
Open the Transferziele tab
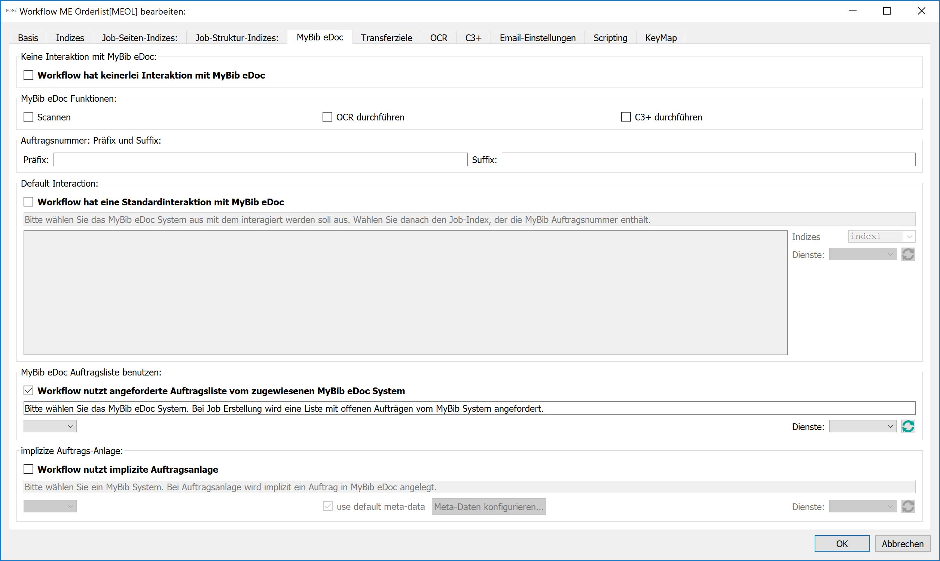tap(387, 38)
